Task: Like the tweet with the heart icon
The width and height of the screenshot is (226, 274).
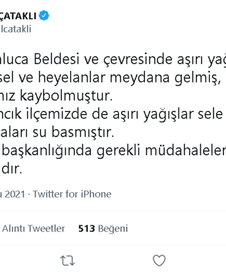Action: pos(159,260)
